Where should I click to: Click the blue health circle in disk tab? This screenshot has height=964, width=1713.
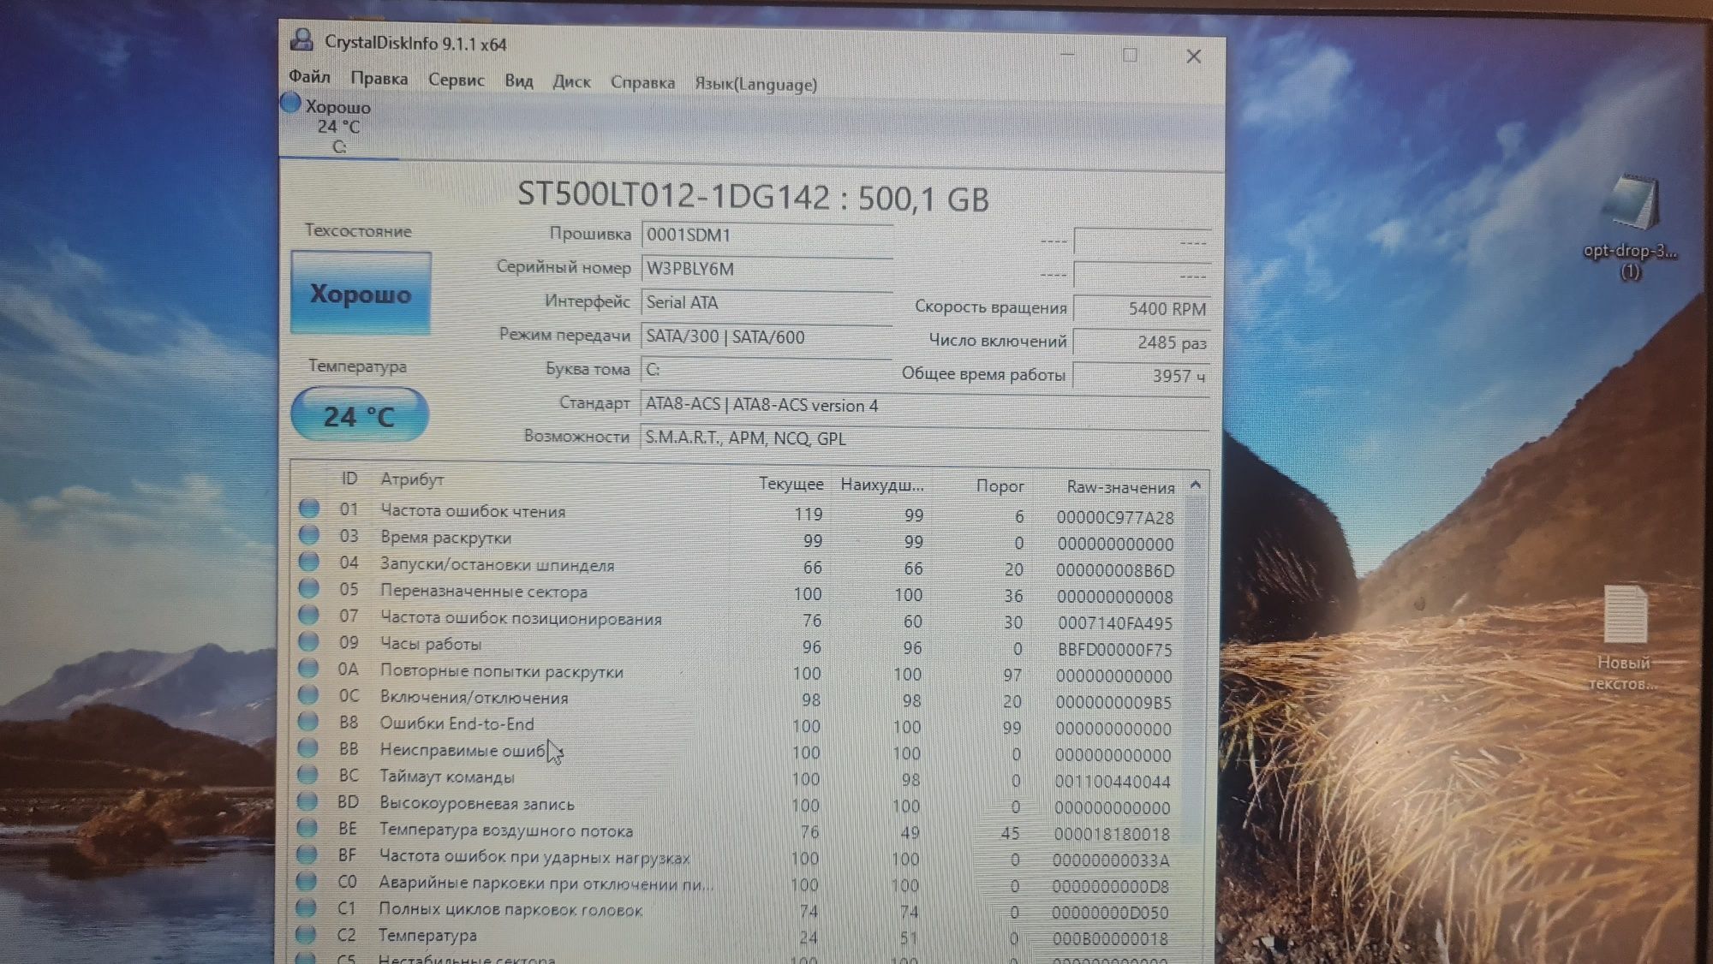pos(290,104)
